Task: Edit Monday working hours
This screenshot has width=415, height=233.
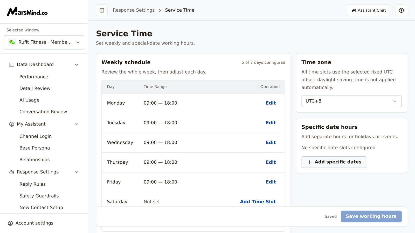Action: click(x=271, y=103)
